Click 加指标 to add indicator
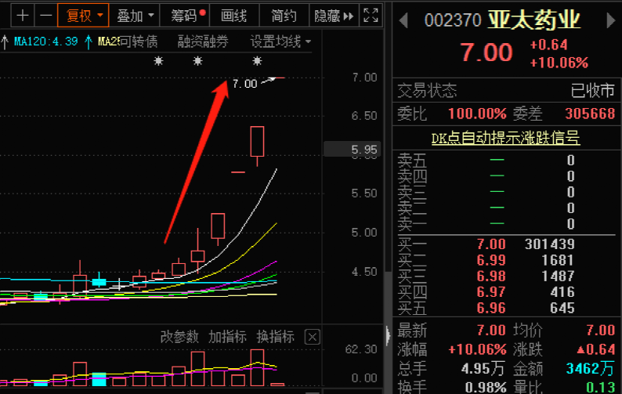Screen dimensions: 622x394 228,337
